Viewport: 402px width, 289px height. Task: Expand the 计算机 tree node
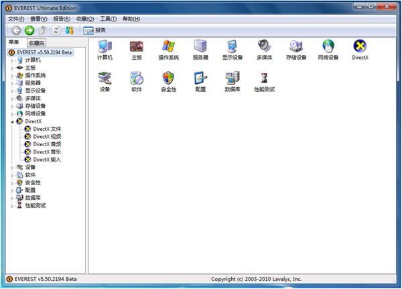click(12, 60)
